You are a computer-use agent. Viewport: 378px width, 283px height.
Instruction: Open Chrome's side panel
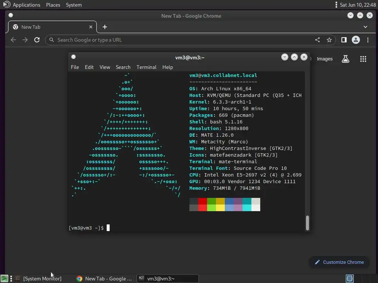(344, 40)
